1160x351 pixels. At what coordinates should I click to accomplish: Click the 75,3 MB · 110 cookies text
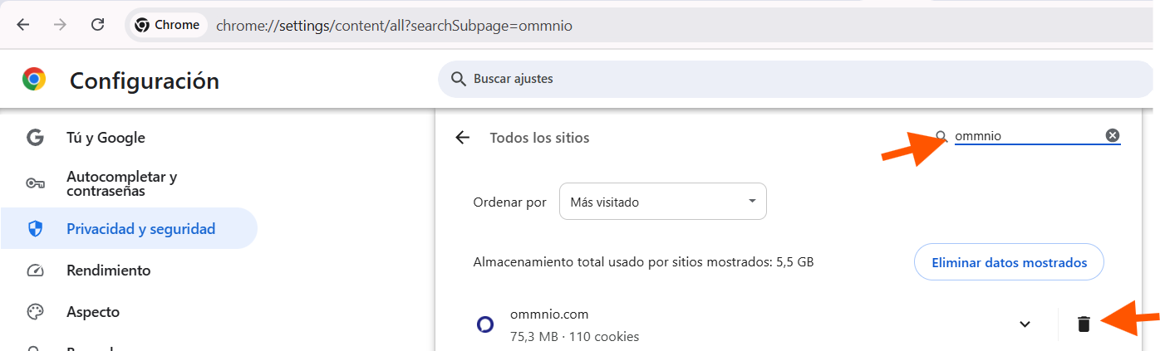click(x=574, y=337)
